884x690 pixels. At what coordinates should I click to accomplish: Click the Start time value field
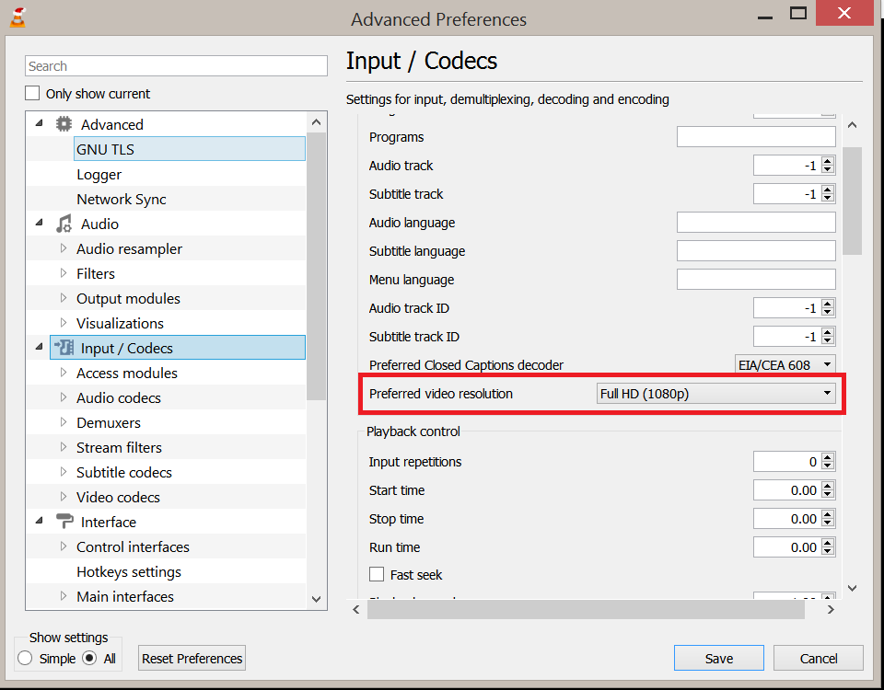[787, 490]
